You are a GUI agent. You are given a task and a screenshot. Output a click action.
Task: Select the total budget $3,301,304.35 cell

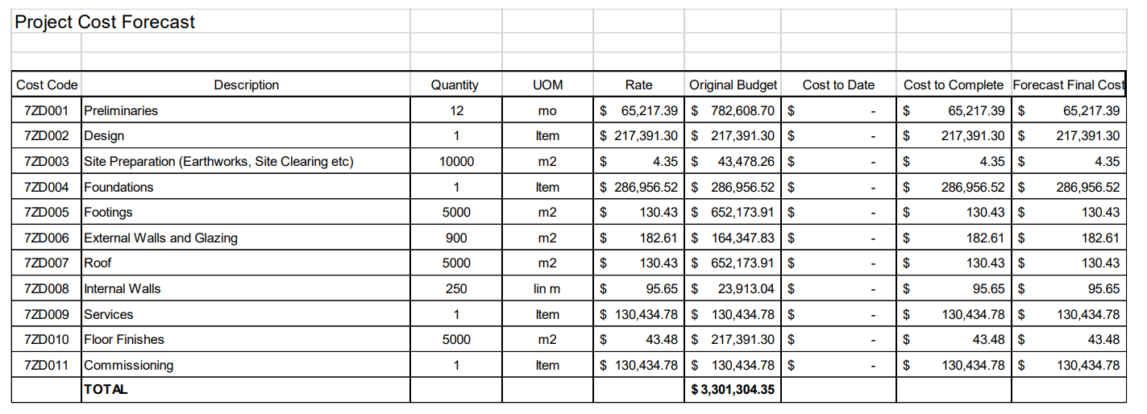click(x=733, y=390)
